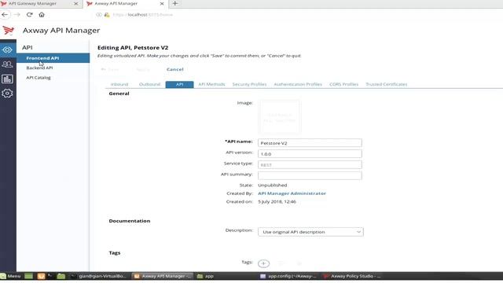Add a tag with the plus circle
The image size is (503, 283).
(x=264, y=263)
